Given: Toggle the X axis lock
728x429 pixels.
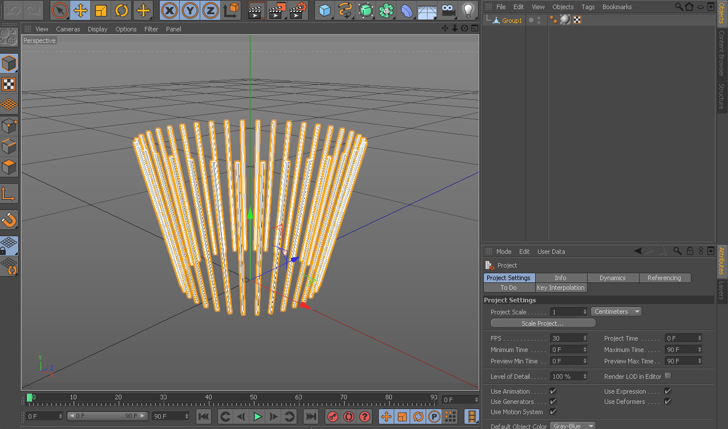Looking at the screenshot, I should 169,10.
